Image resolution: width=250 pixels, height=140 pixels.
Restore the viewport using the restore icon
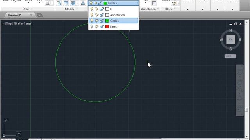[x=236, y=24]
